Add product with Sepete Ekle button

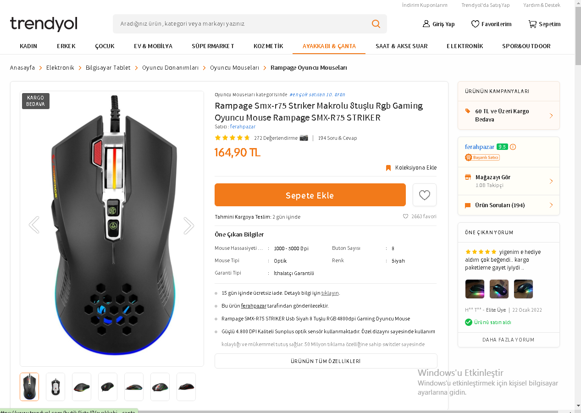pyautogui.click(x=310, y=195)
